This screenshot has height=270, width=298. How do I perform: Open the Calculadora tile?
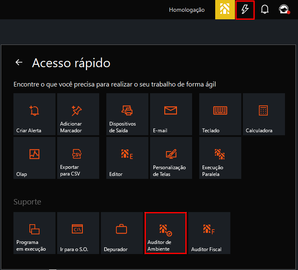[x=264, y=114]
